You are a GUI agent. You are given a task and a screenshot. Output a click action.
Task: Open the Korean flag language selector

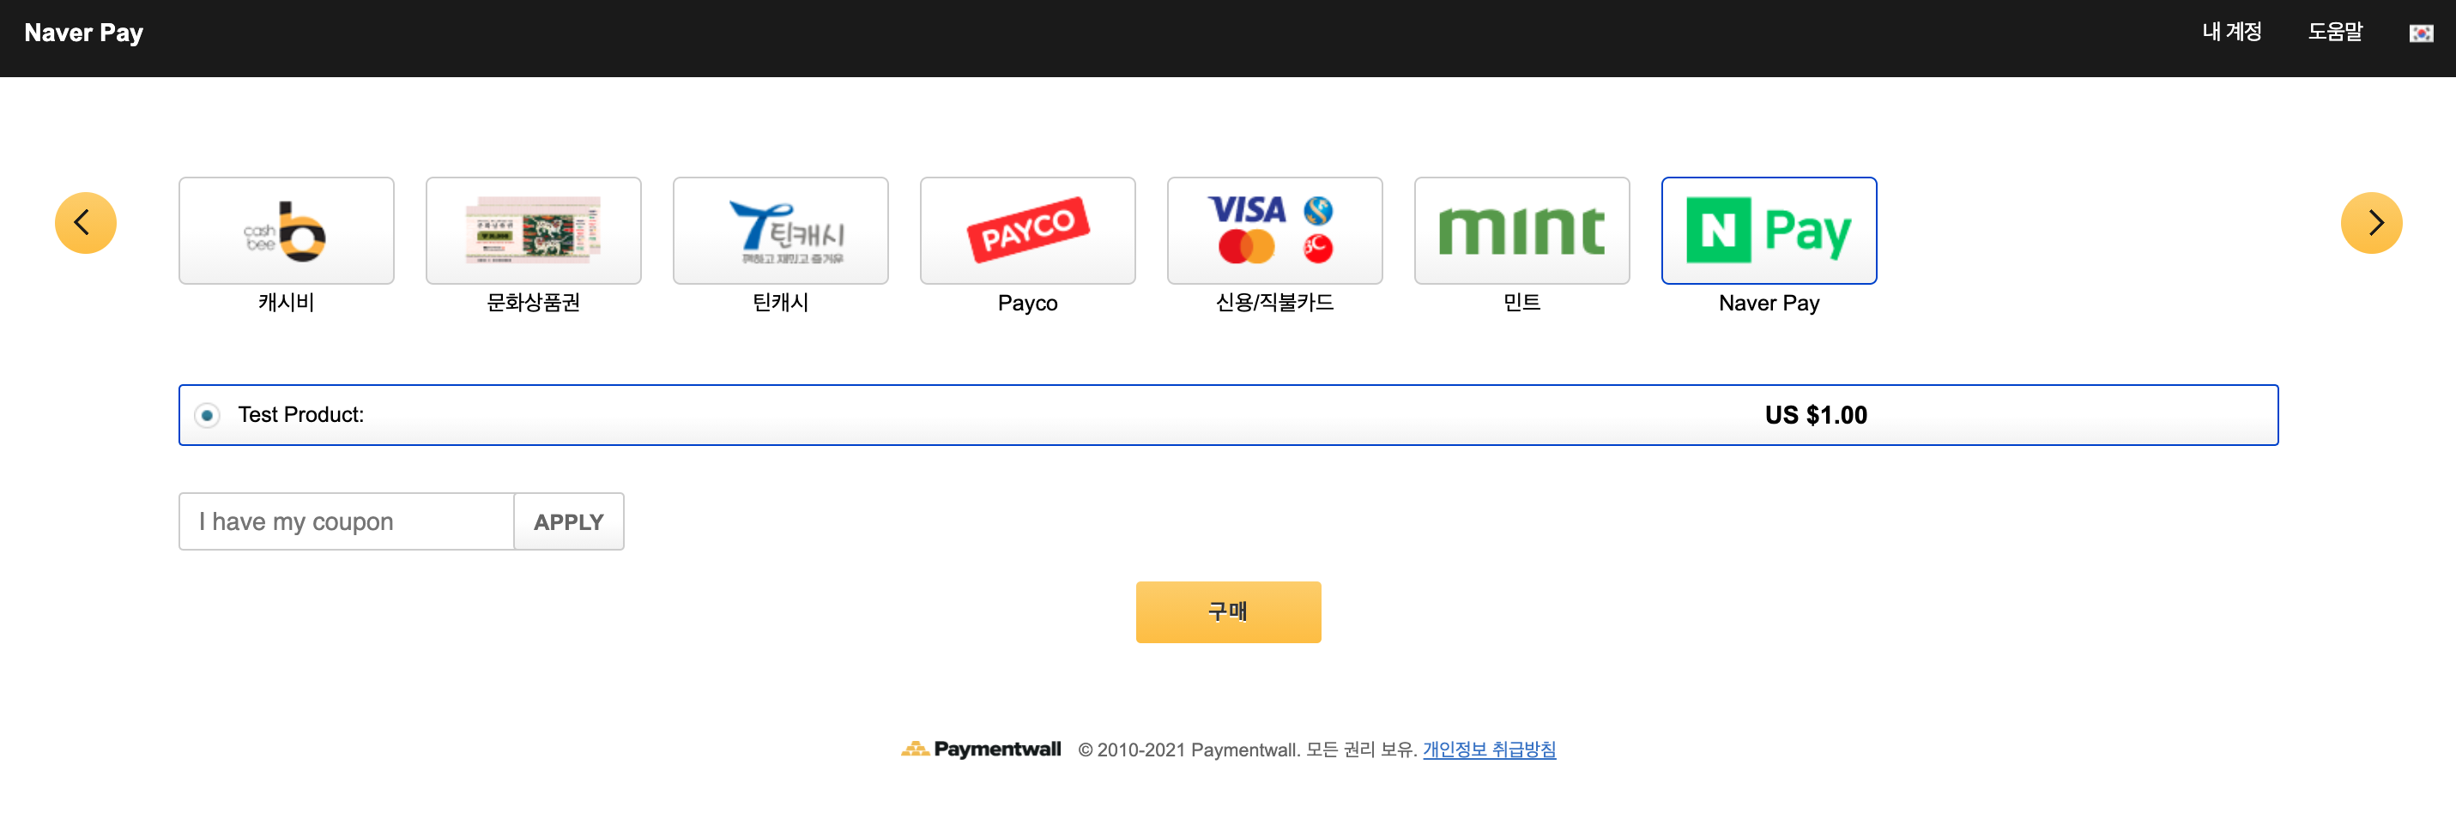[x=2421, y=33]
